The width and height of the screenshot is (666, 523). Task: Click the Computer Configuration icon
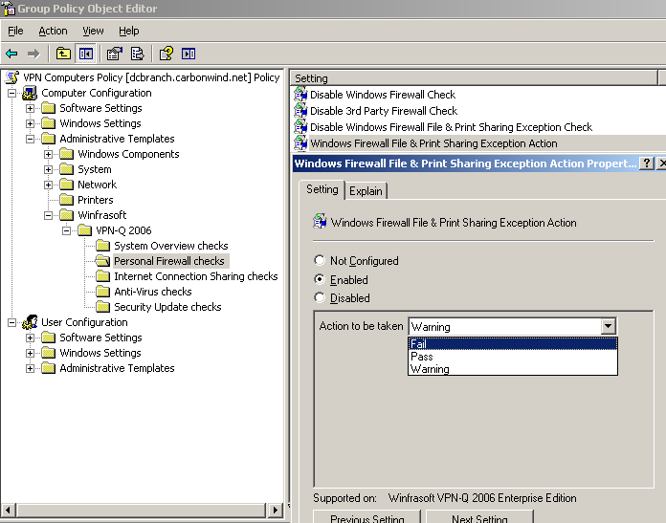[x=30, y=93]
